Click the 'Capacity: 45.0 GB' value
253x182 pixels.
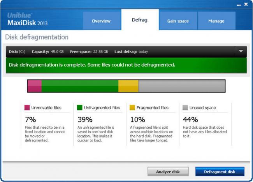click(47, 52)
